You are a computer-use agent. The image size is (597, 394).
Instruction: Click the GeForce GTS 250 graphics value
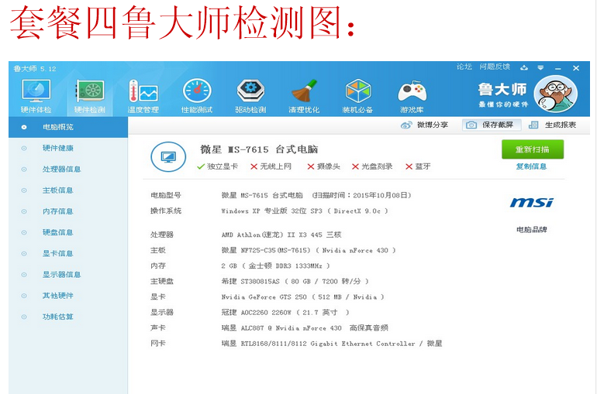[303, 297]
